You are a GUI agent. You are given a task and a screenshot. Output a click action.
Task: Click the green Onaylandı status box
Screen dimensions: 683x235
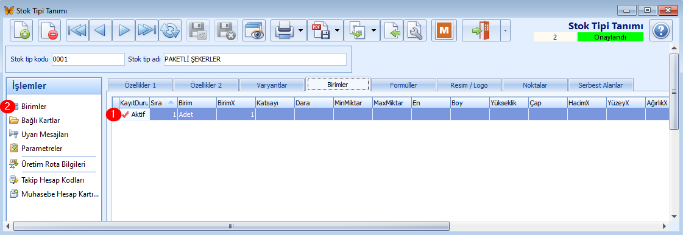coord(610,37)
